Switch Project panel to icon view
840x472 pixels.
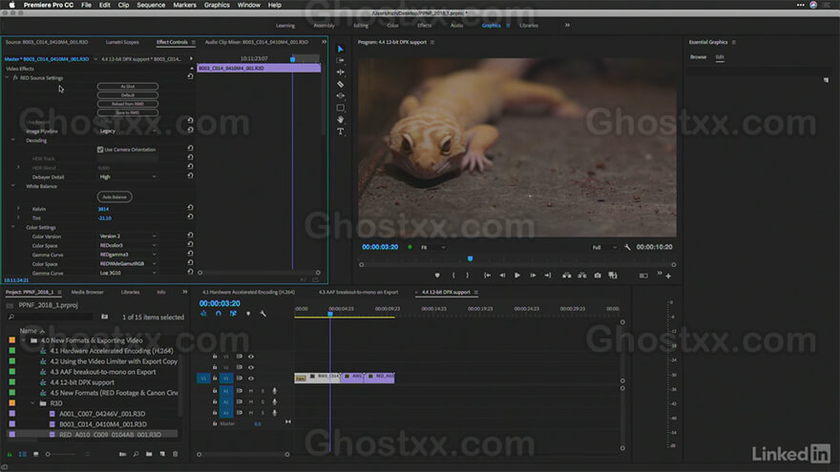(36, 454)
